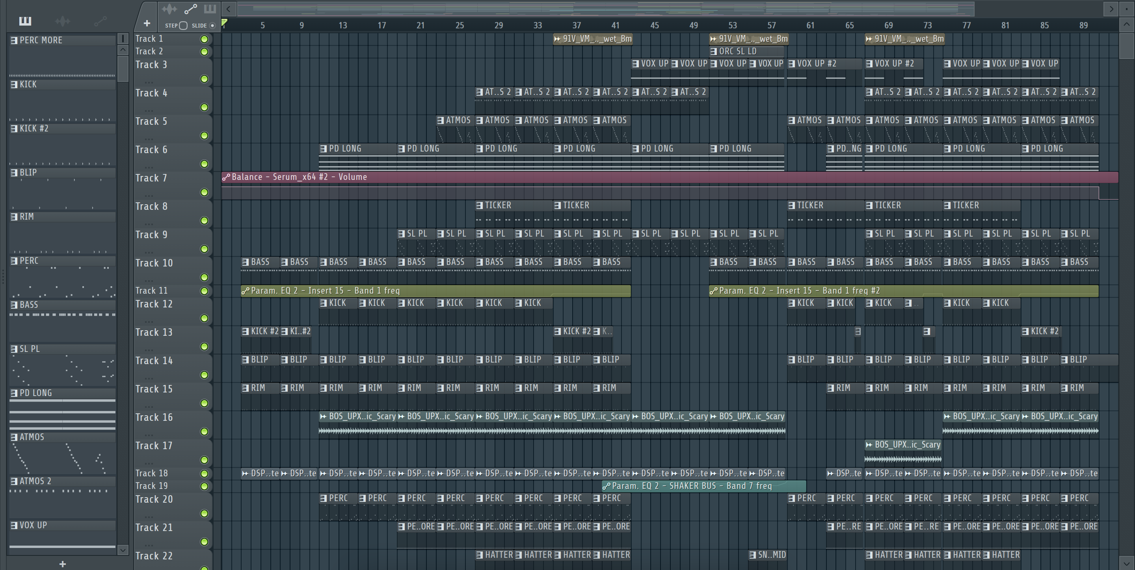Viewport: 1135px width, 570px height.
Task: Click the picker panel's down arrow button
Action: [x=123, y=550]
